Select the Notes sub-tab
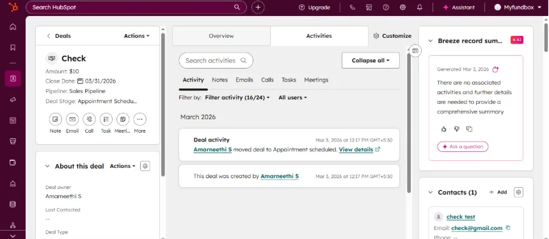The height and width of the screenshot is (239, 549). [220, 80]
